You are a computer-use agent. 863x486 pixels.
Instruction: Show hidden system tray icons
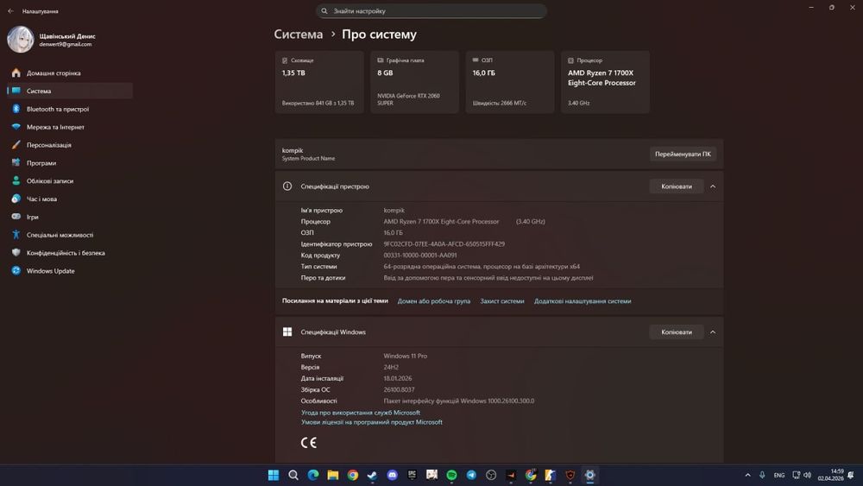[747, 475]
